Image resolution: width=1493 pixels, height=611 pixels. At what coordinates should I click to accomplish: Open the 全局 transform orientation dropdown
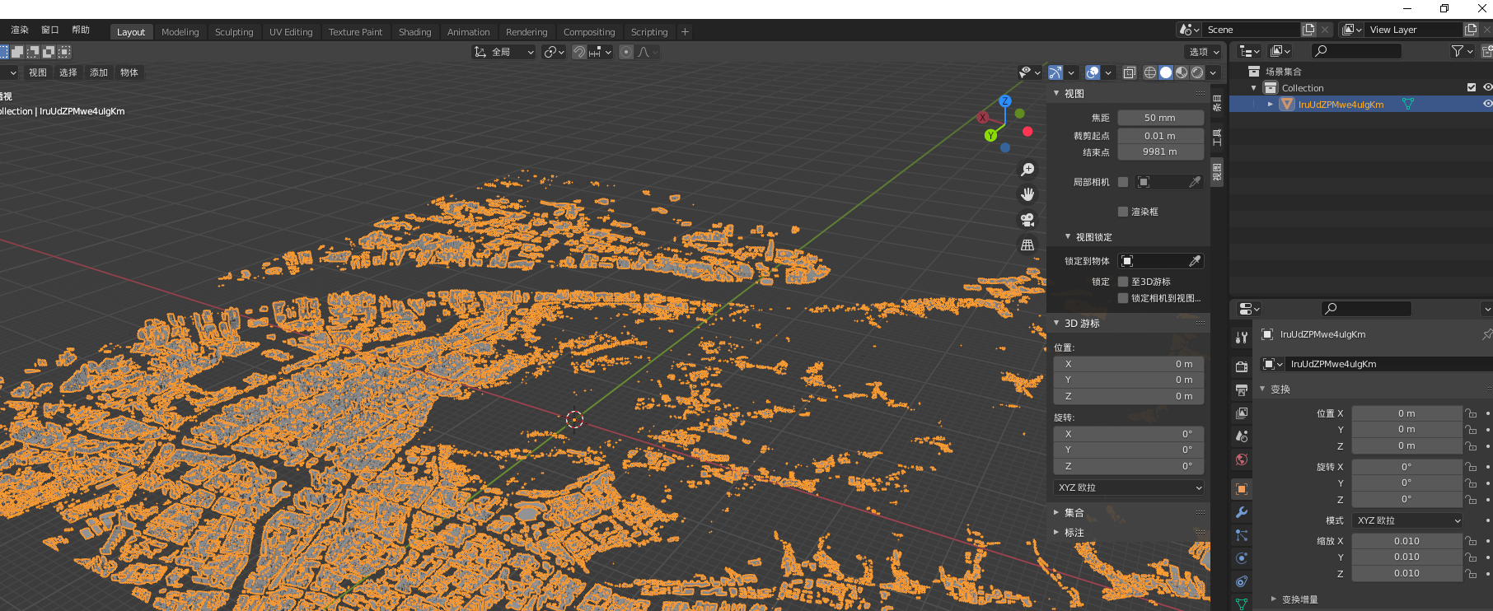pos(504,52)
